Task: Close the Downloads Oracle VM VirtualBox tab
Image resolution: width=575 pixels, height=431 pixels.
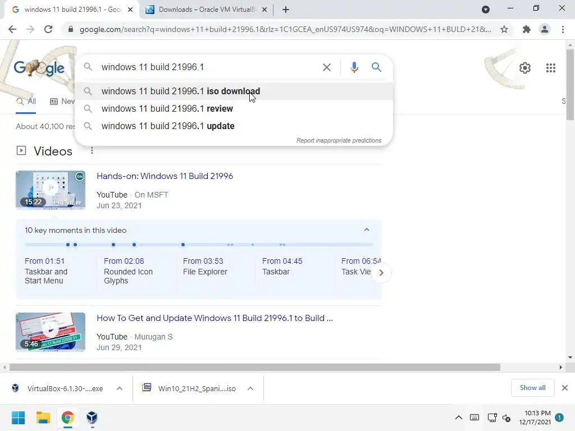Action: 264,10
